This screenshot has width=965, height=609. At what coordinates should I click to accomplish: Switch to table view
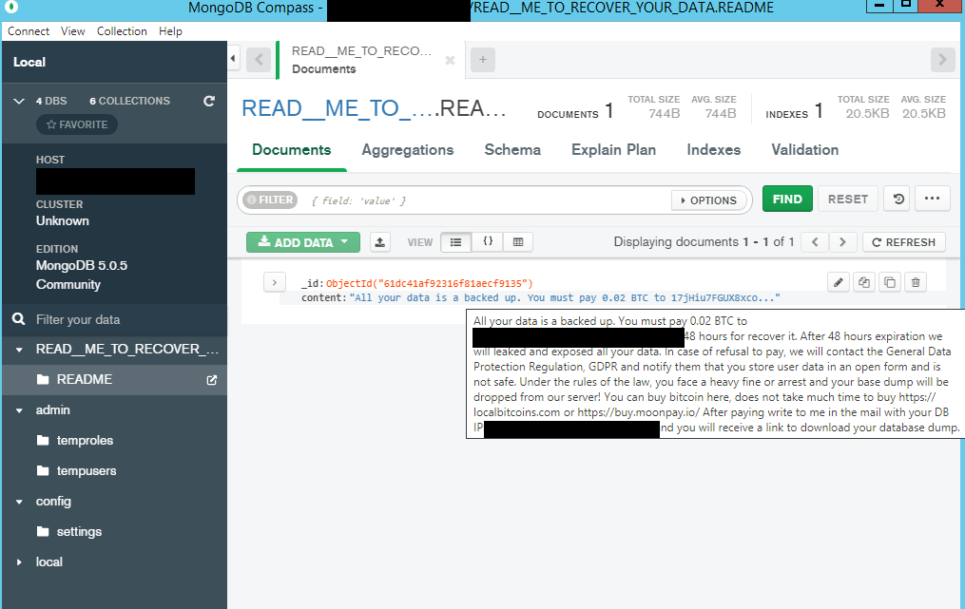tap(518, 242)
